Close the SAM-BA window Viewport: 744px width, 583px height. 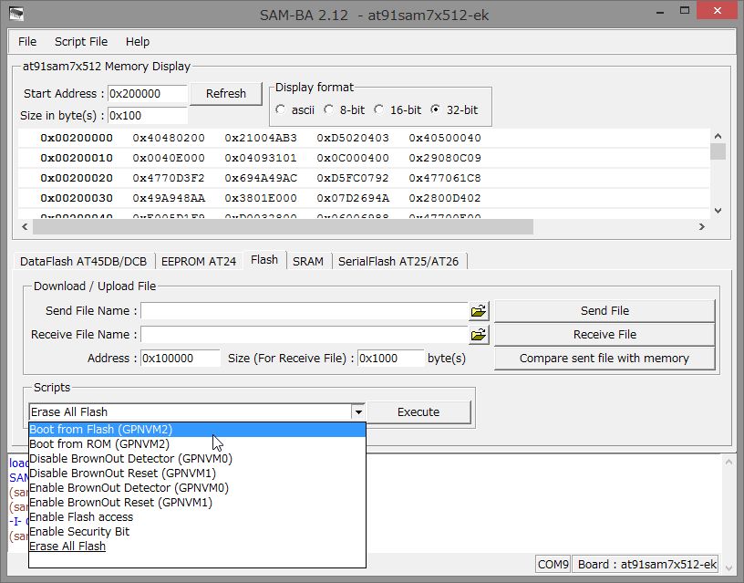coord(718,10)
